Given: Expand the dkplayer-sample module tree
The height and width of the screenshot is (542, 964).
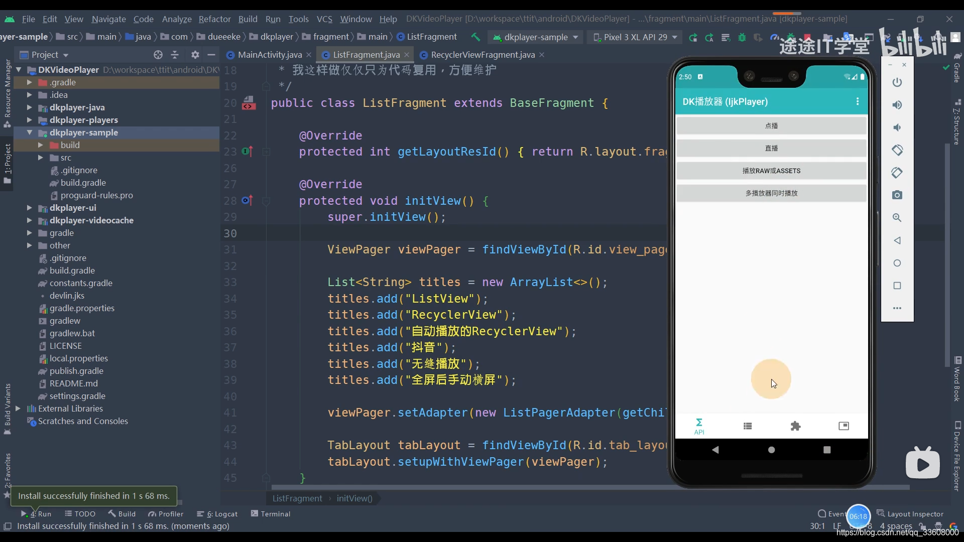Looking at the screenshot, I should click(x=30, y=132).
